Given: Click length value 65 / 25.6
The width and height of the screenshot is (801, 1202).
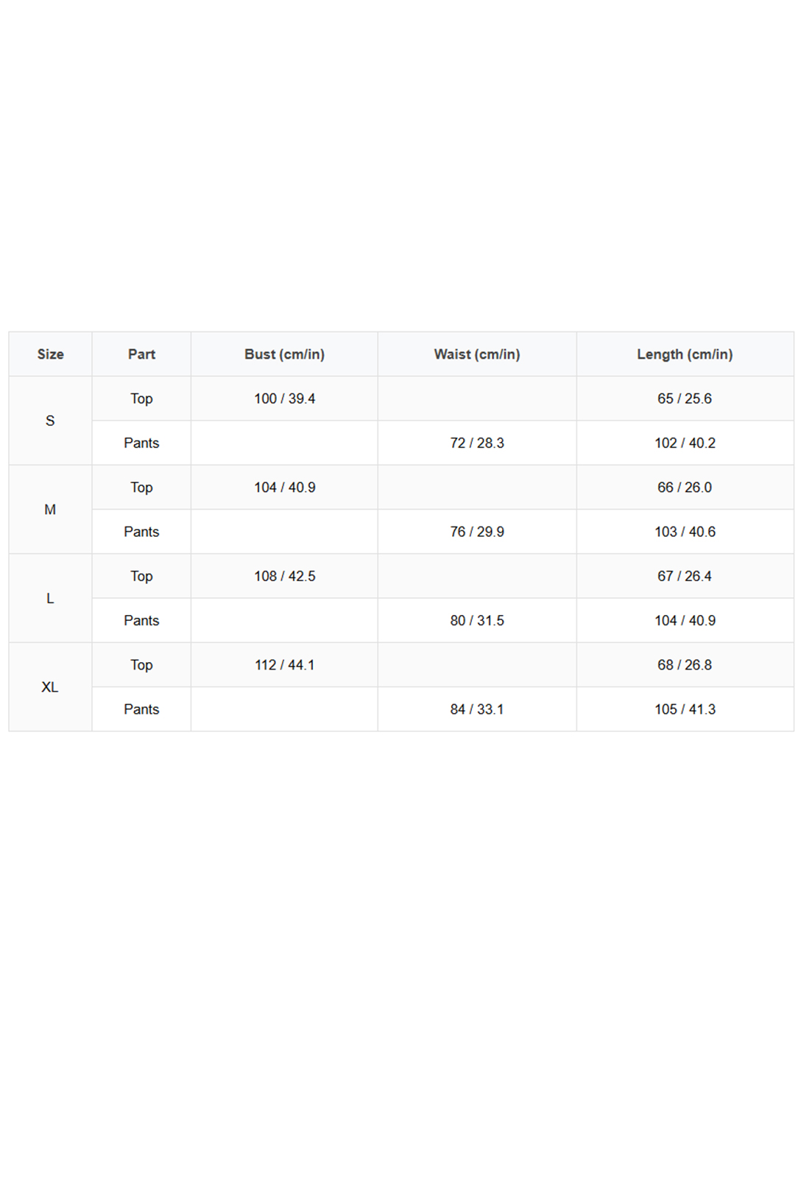Looking at the screenshot, I should point(685,398).
